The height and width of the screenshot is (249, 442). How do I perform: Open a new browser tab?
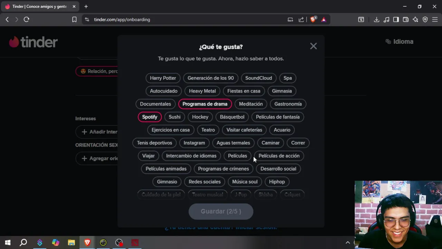point(86,7)
